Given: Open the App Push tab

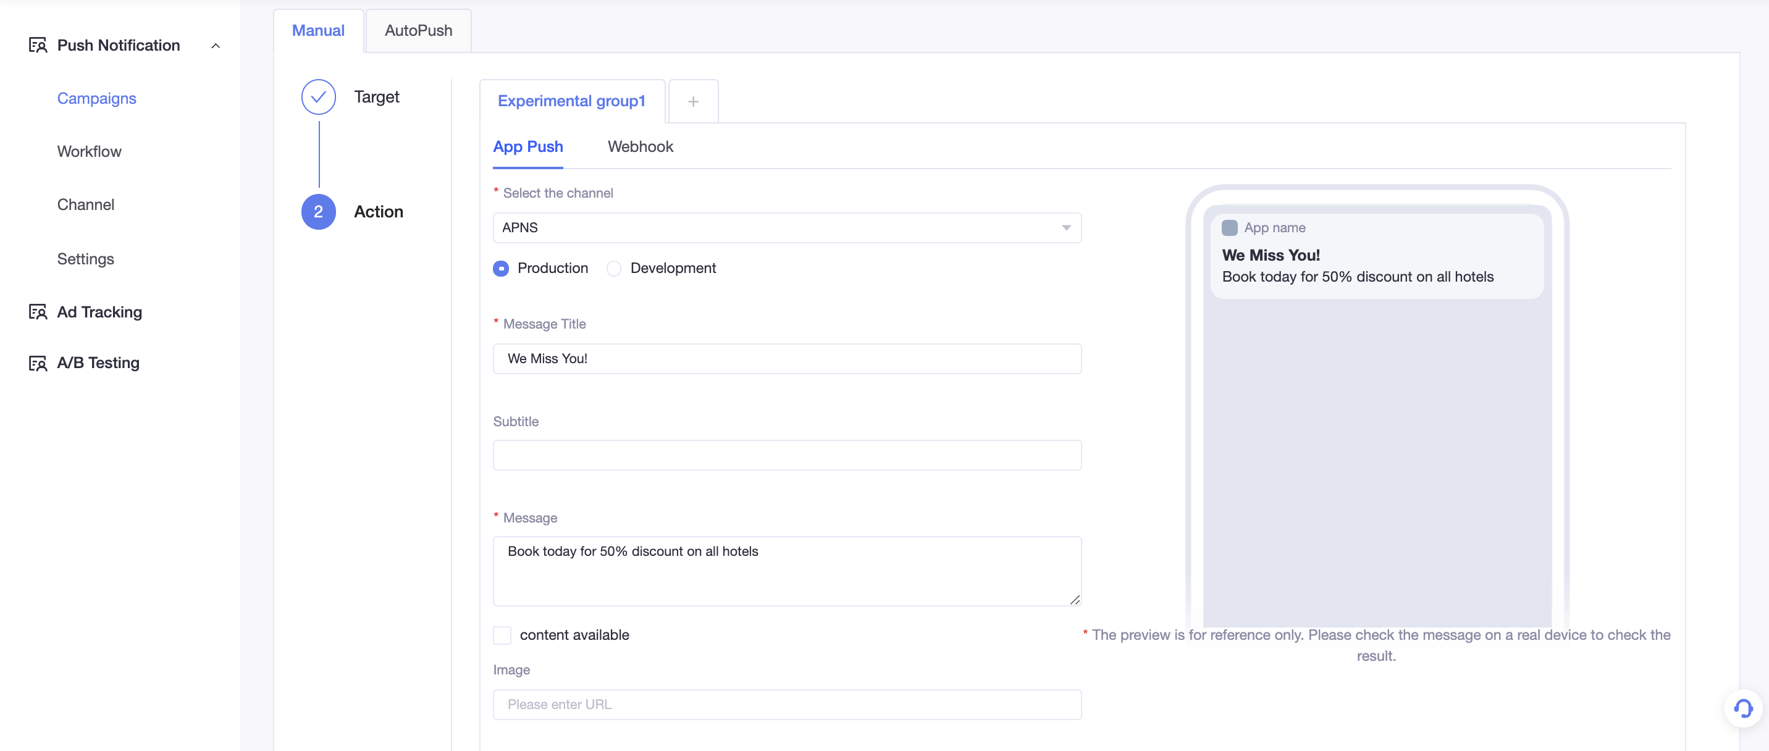Looking at the screenshot, I should [527, 147].
